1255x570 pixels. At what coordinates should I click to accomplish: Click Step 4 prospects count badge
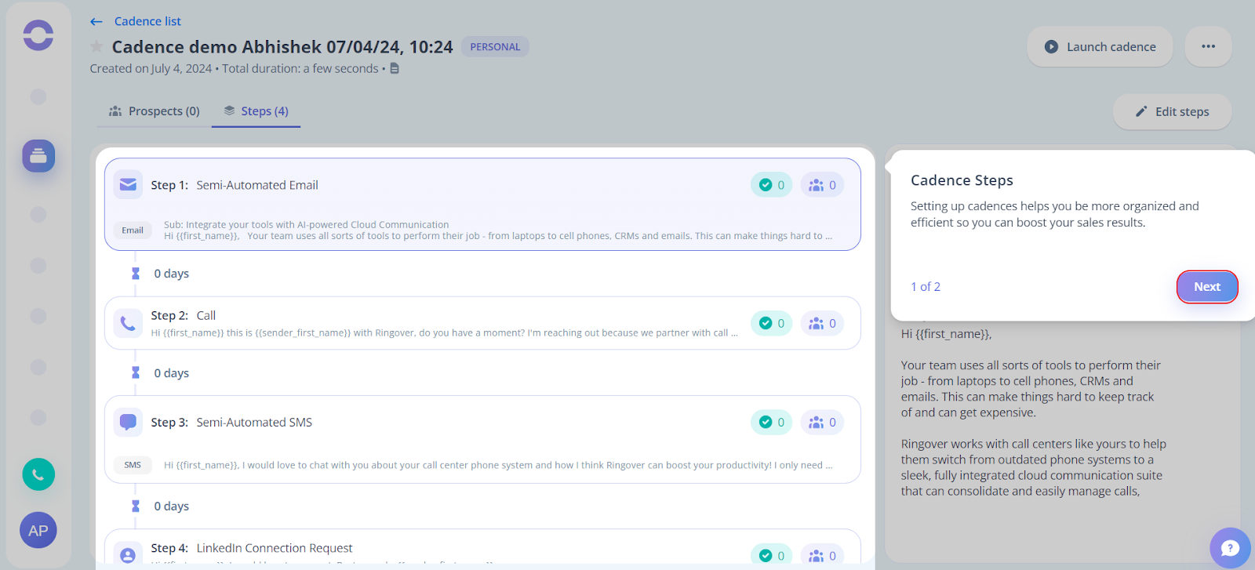coord(822,555)
